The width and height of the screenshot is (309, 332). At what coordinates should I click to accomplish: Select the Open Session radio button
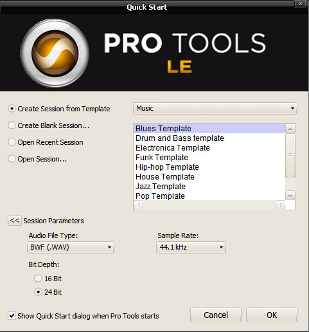coord(12,159)
